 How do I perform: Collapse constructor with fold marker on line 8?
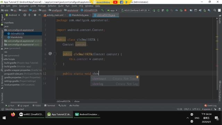point(55,54)
